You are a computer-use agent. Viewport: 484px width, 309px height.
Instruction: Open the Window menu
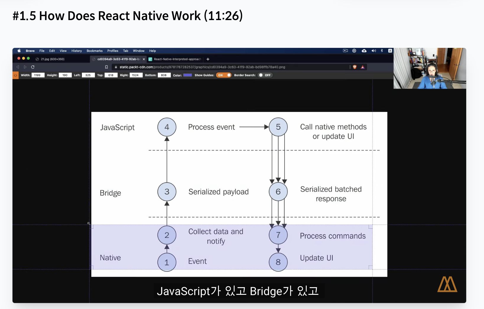139,51
